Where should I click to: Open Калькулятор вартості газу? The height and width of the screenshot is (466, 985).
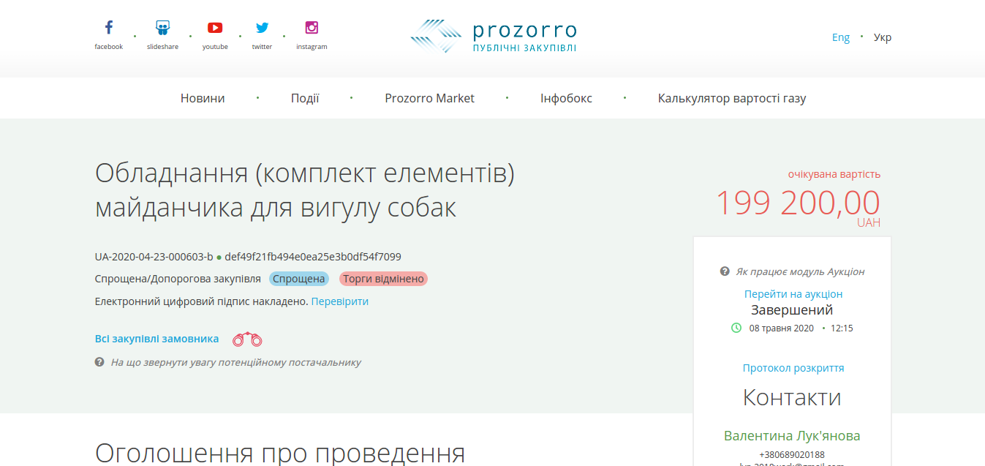click(732, 98)
